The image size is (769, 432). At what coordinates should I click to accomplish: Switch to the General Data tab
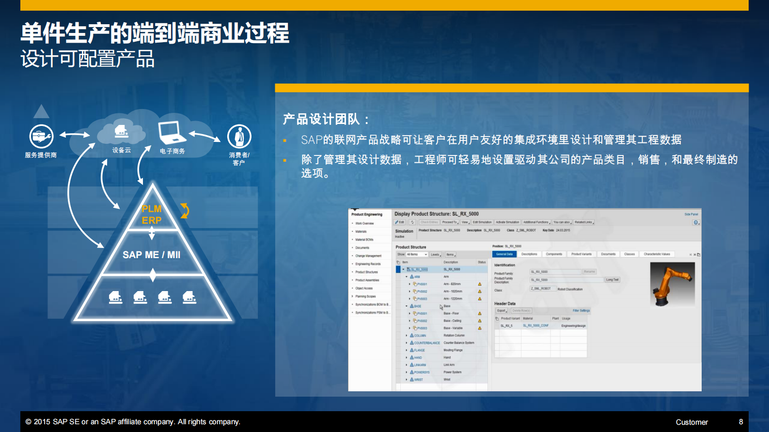click(x=504, y=254)
